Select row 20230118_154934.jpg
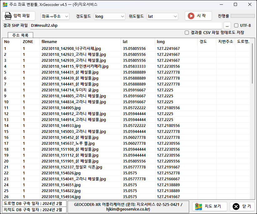This screenshot has width=257, height=214. 126,197
